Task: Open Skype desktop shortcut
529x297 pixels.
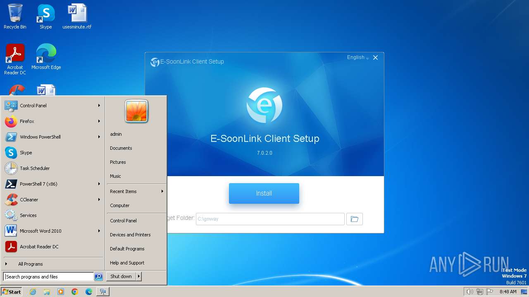Action: coord(46,16)
